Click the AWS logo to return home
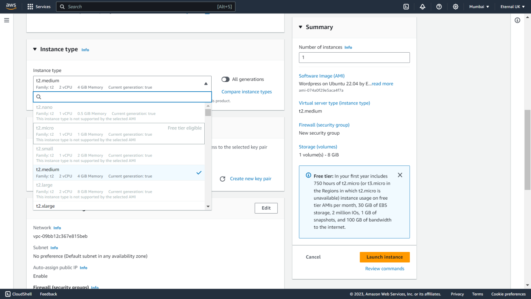The image size is (531, 299). point(11,6)
